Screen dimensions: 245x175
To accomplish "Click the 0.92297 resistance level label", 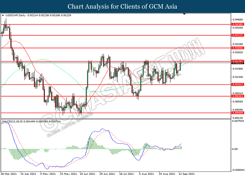I will [238, 61].
